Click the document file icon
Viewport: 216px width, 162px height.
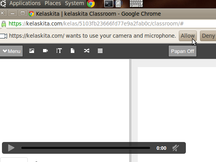click(73, 51)
